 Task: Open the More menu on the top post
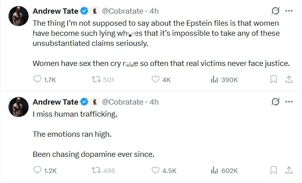pyautogui.click(x=289, y=11)
